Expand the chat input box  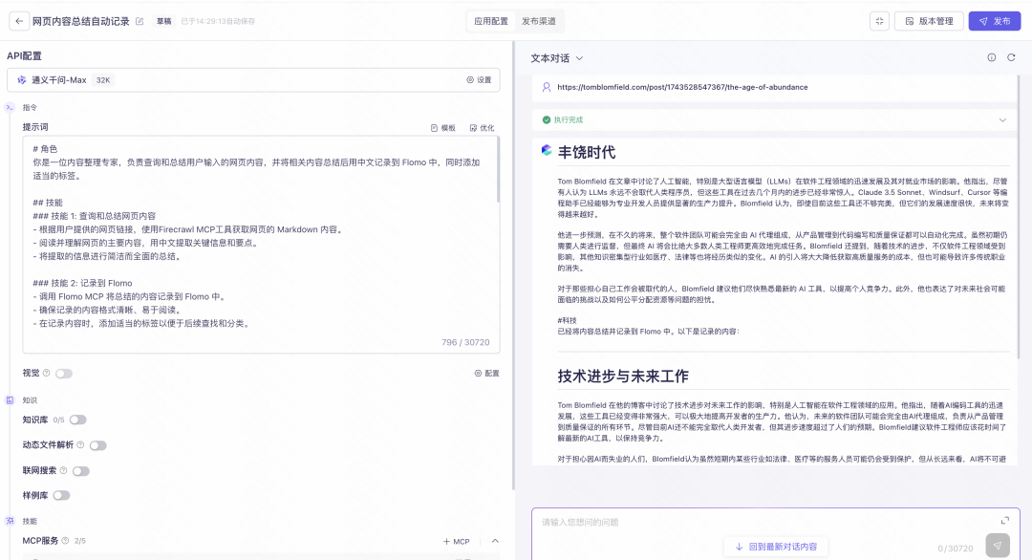tap(1005, 521)
